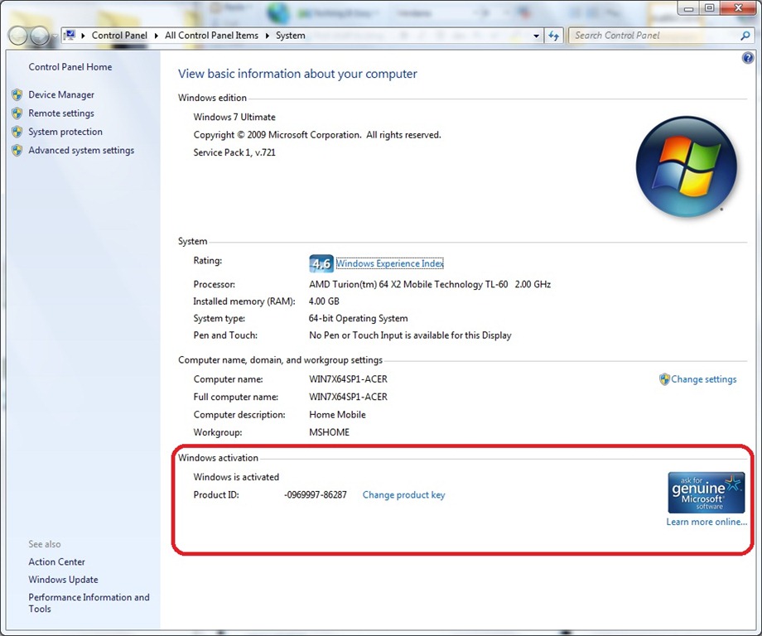Click the 4.00 GB installed memory value
Screen dimensions: 762x636
coord(324,301)
